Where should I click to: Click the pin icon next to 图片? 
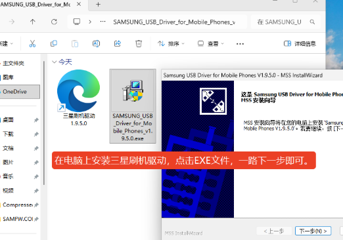[36, 163]
